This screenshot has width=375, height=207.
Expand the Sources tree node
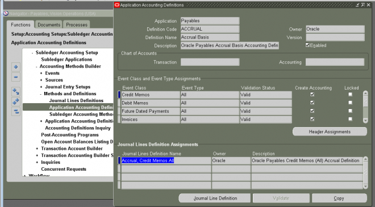(x=41, y=80)
